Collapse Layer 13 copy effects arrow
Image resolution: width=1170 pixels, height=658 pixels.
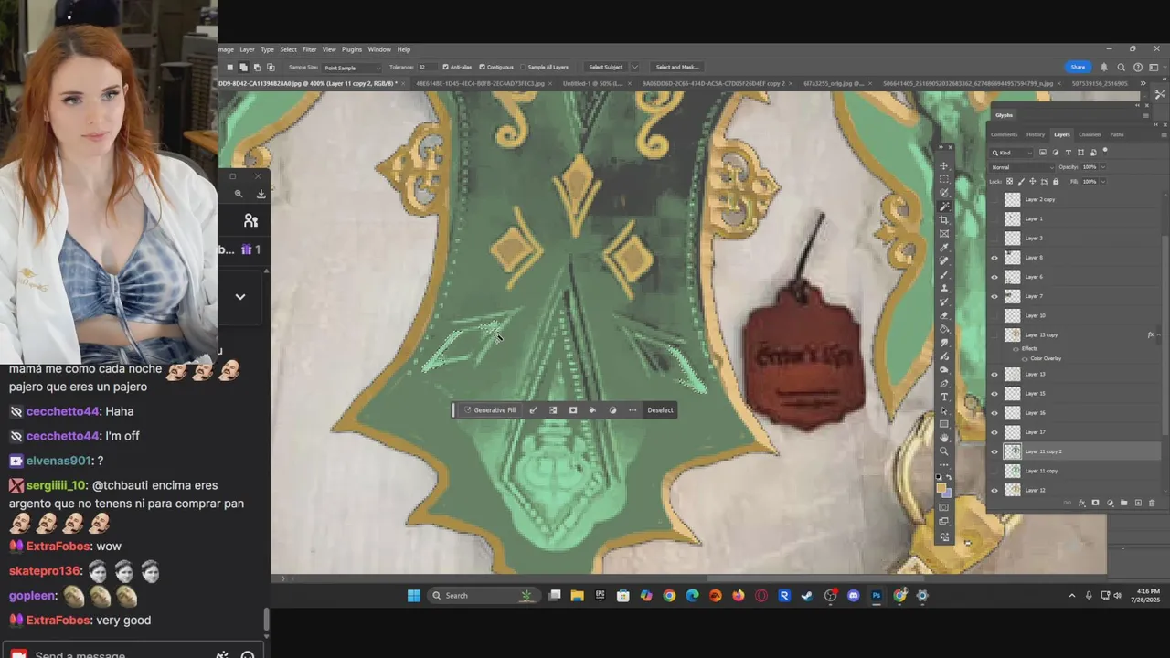pos(1158,335)
